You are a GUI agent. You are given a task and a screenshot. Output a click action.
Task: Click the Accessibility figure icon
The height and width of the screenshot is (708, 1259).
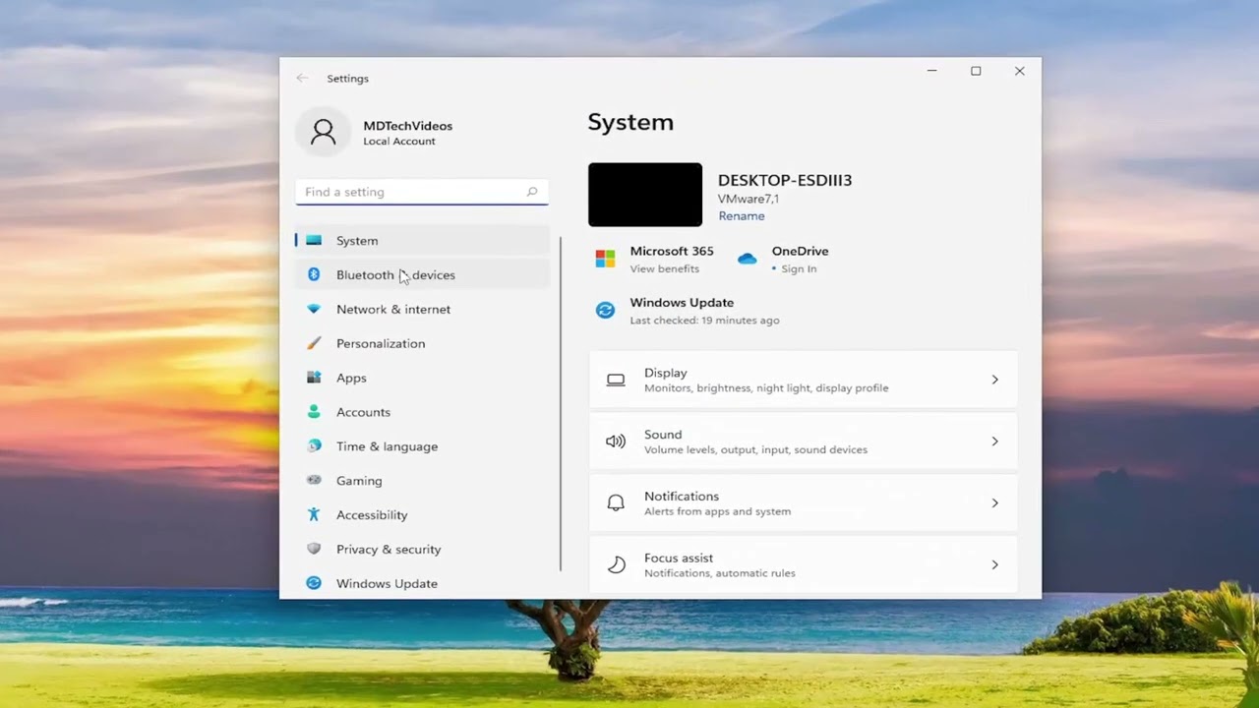tap(314, 514)
